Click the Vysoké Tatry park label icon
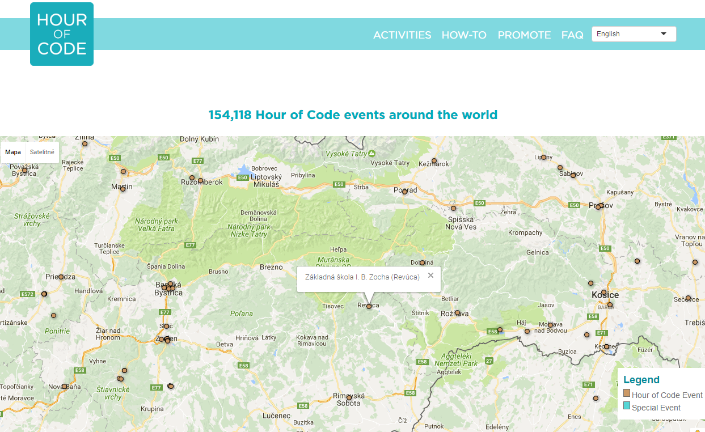The width and height of the screenshot is (705, 432). pyautogui.click(x=372, y=153)
